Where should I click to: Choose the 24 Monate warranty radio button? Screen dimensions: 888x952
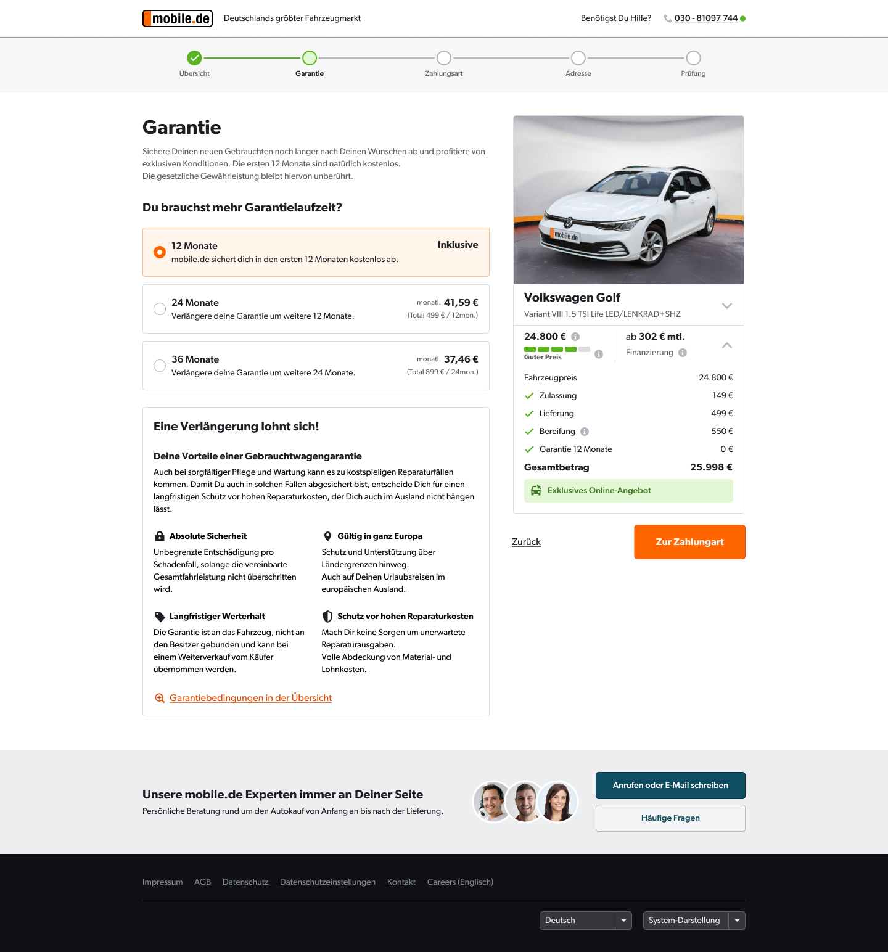(x=160, y=309)
